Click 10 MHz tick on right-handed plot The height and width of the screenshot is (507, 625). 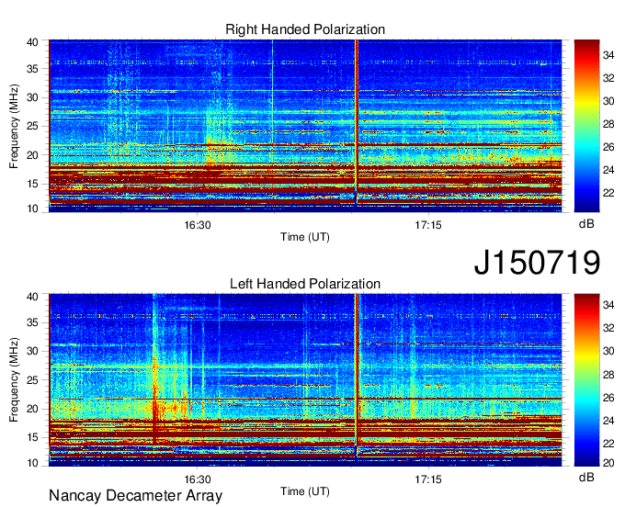[x=33, y=208]
